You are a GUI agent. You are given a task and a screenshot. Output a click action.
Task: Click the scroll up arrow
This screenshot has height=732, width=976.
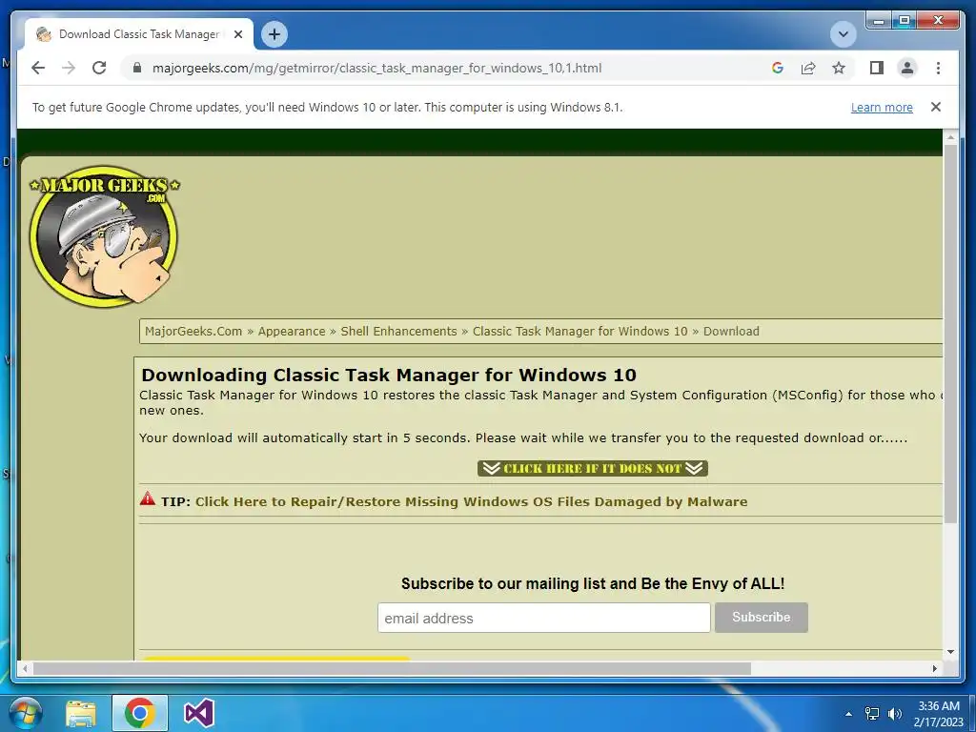[950, 136]
